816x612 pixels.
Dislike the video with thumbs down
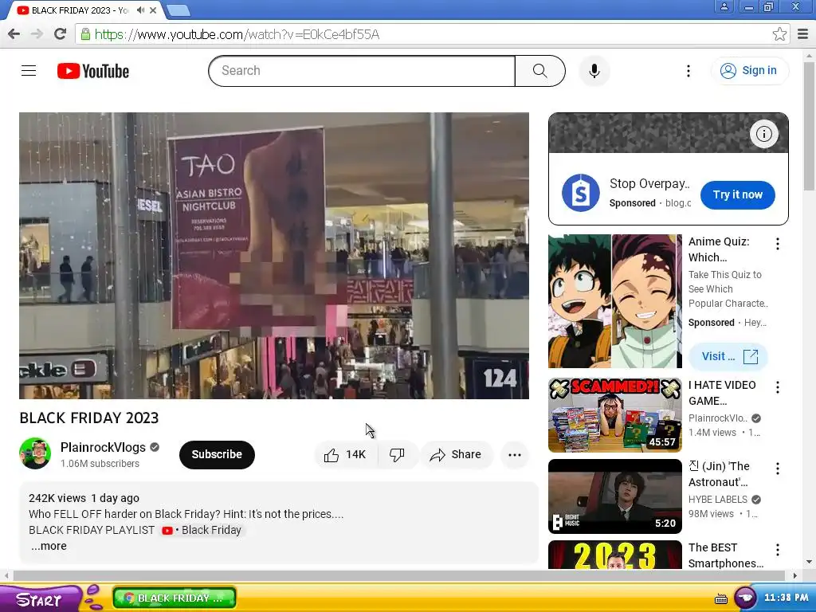(x=397, y=455)
